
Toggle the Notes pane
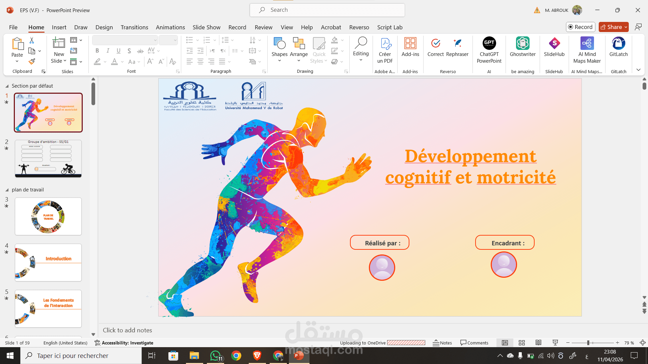click(x=442, y=343)
